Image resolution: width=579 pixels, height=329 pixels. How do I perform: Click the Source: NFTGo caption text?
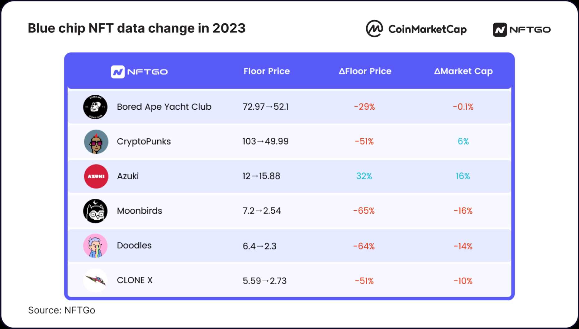coord(62,310)
